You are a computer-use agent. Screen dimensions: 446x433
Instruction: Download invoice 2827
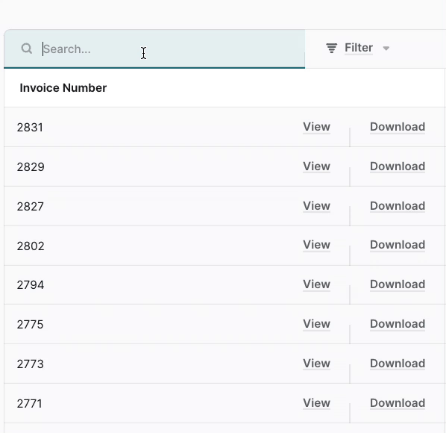click(x=398, y=206)
